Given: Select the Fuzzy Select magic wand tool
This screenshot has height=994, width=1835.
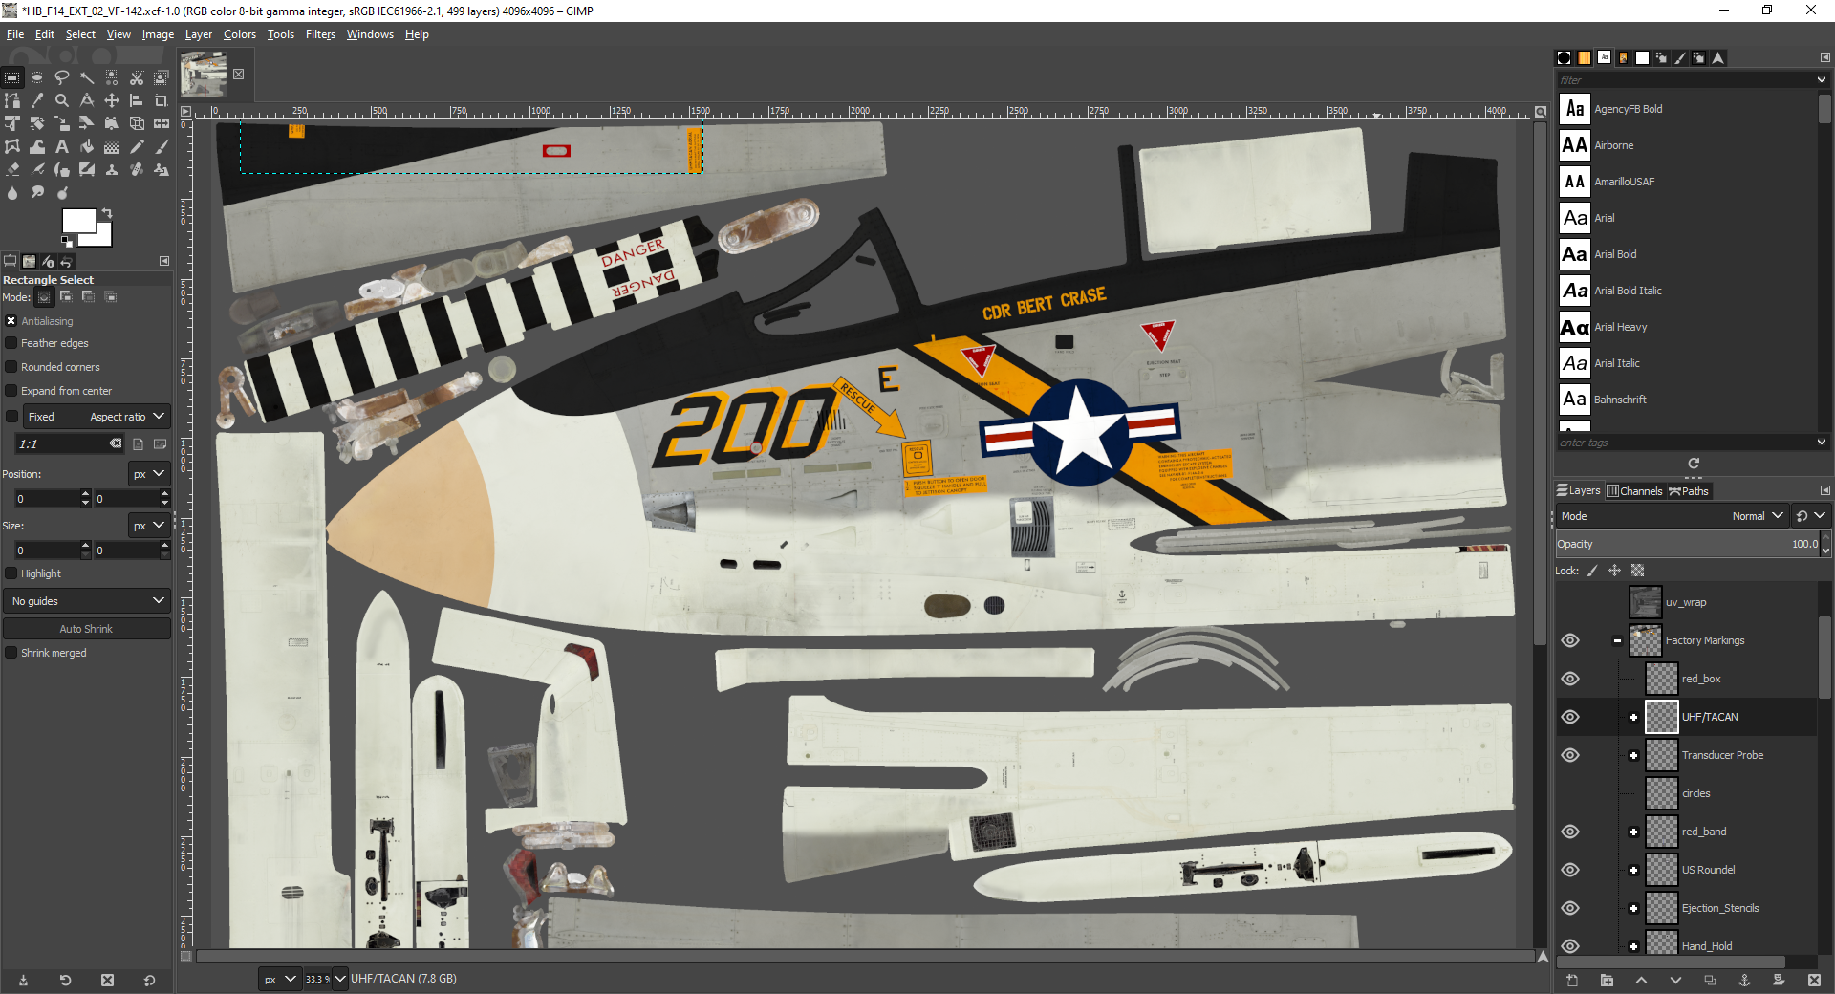Looking at the screenshot, I should point(87,77).
